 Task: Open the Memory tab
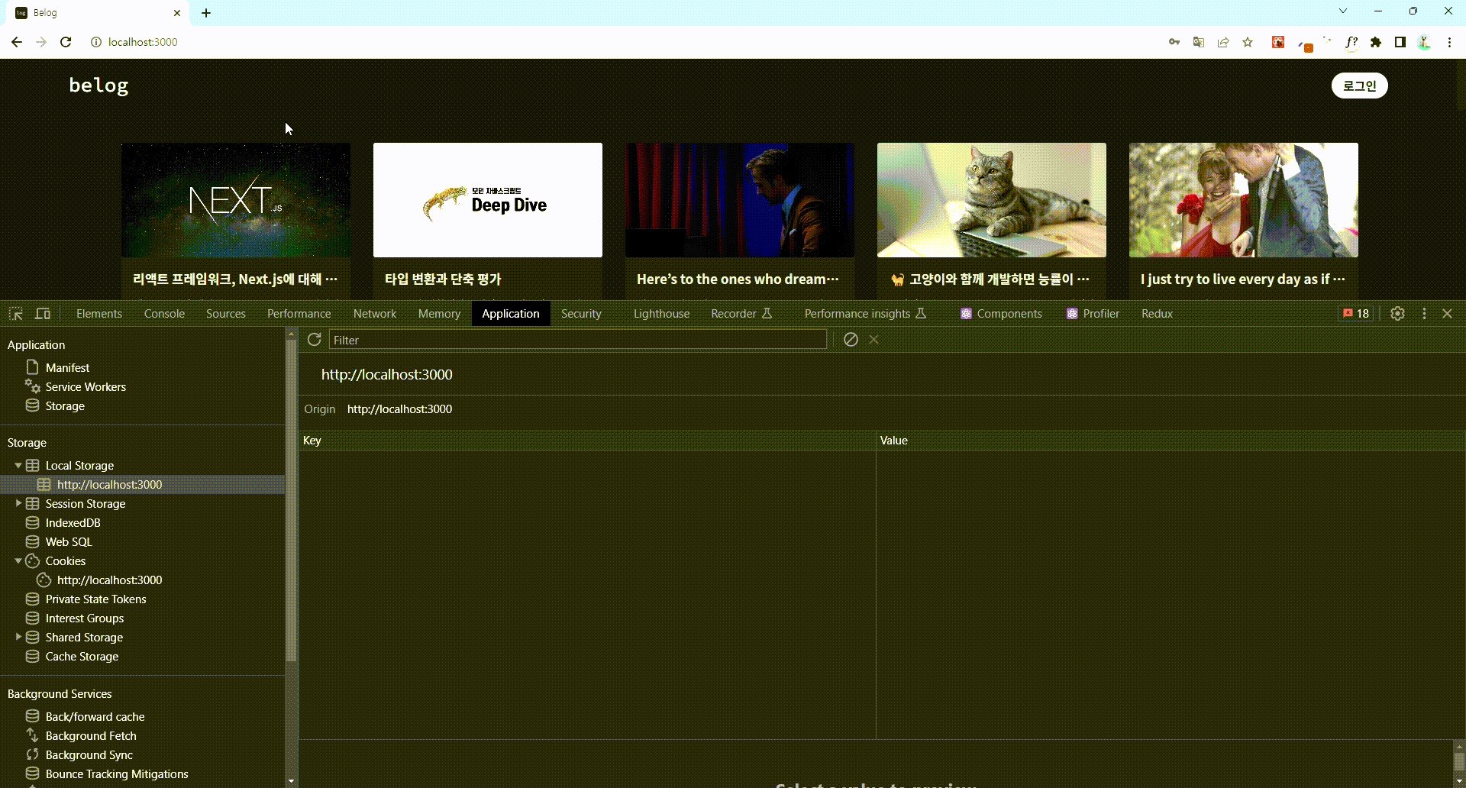click(x=439, y=314)
